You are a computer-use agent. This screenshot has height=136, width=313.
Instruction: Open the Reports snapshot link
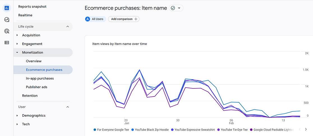pos(32,6)
